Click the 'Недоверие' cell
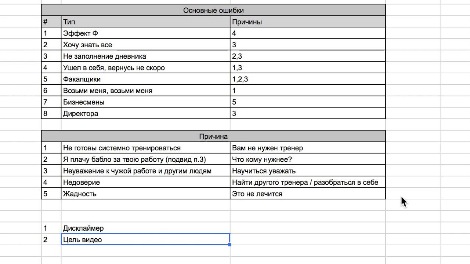This screenshot has width=470, height=264. (146, 182)
